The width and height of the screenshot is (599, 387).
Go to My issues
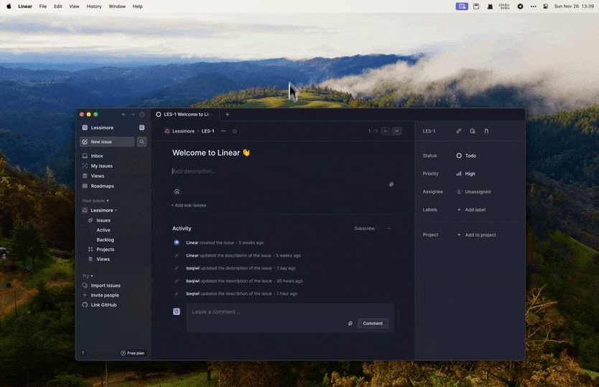coord(101,166)
